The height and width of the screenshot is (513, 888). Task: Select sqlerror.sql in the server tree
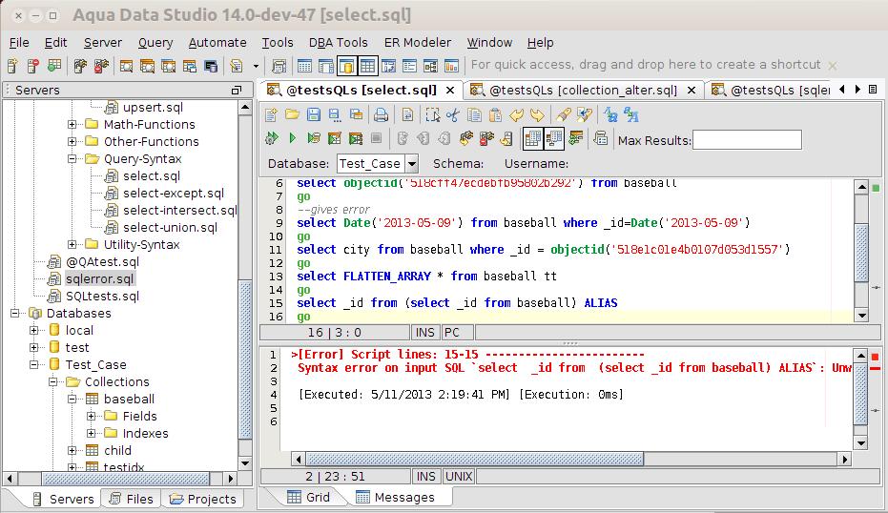pos(99,278)
